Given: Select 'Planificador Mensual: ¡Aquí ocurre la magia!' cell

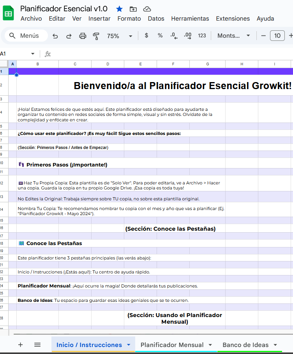Looking at the screenshot, I should 121,286.
